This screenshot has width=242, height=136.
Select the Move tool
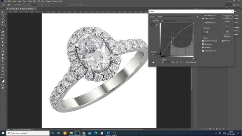click(x=3, y=12)
